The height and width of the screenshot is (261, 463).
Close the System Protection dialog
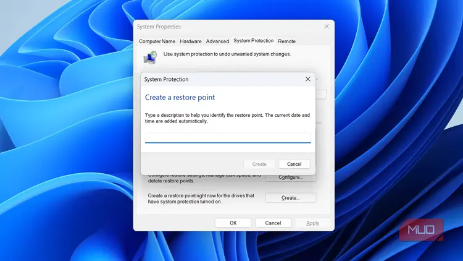click(x=307, y=79)
